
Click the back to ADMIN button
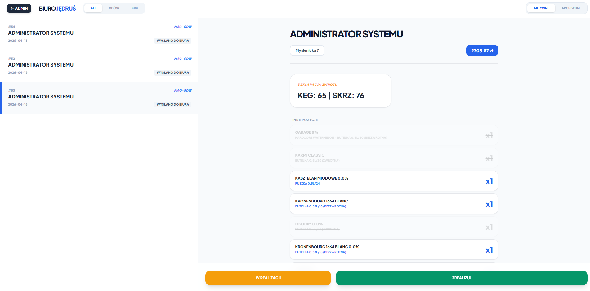tap(19, 8)
